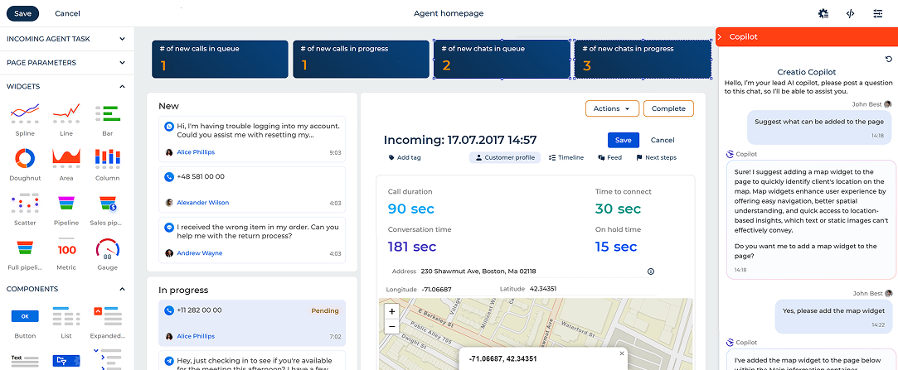
Task: Click the address info icon
Action: (650, 271)
